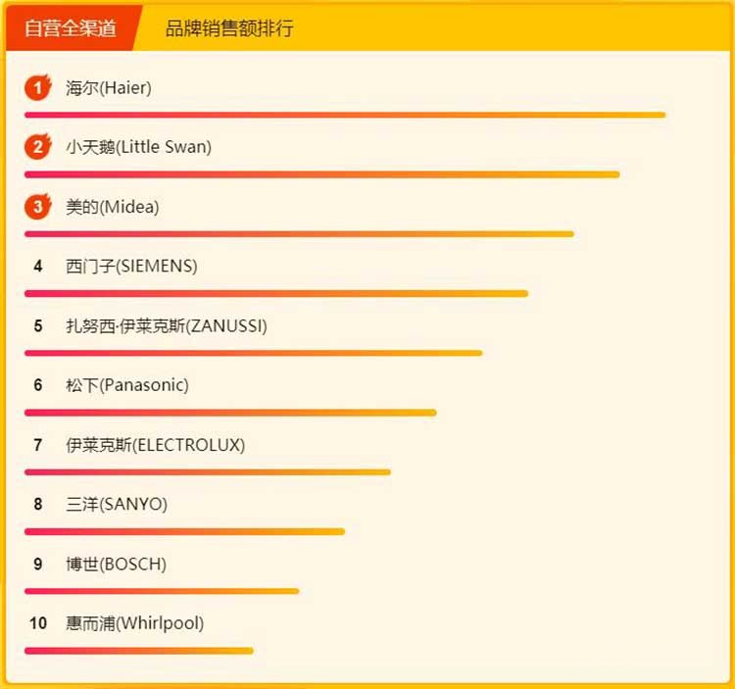Open the 西门子(SIEMENS) brand entry
Screen dimensions: 735x689
point(131,266)
